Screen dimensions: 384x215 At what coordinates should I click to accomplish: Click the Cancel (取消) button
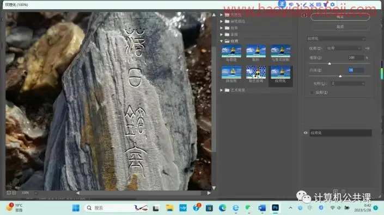click(340, 27)
